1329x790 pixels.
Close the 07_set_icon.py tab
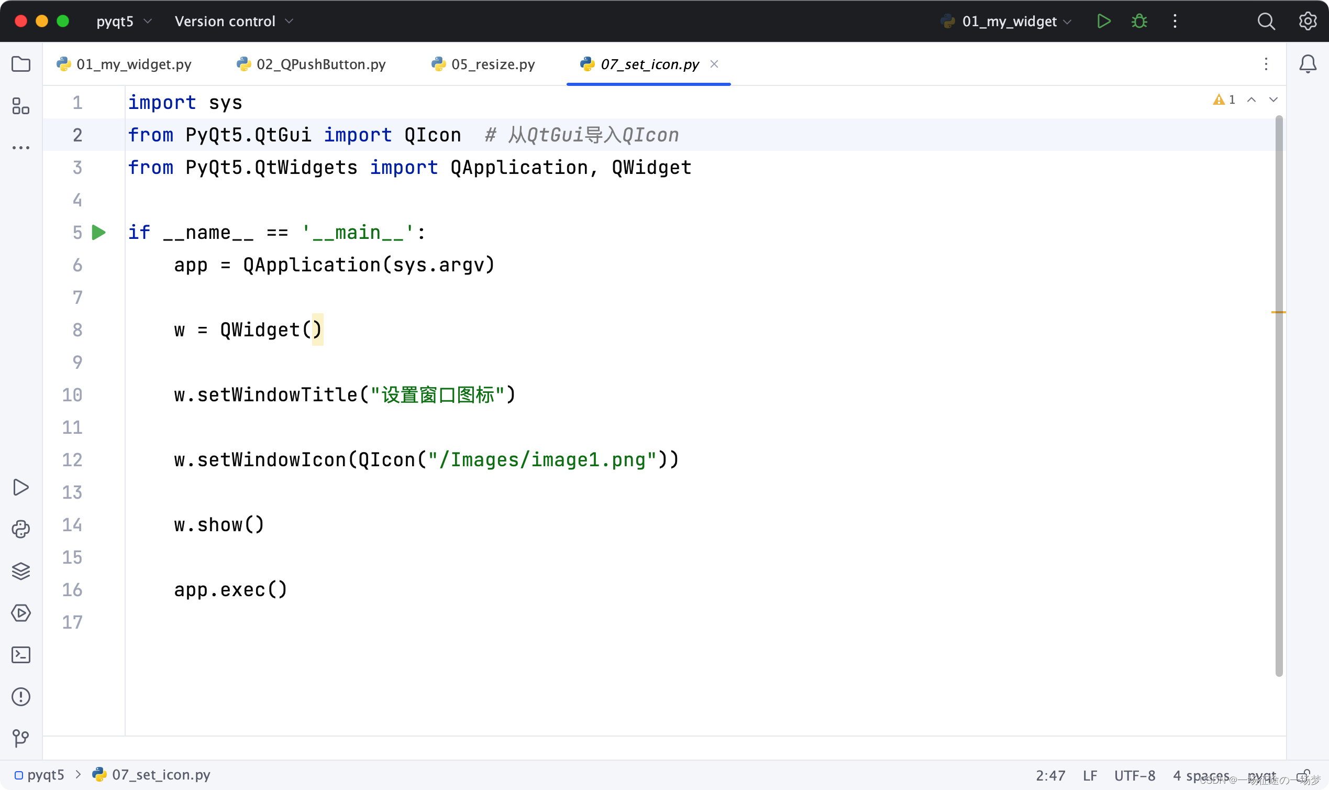[x=714, y=64]
